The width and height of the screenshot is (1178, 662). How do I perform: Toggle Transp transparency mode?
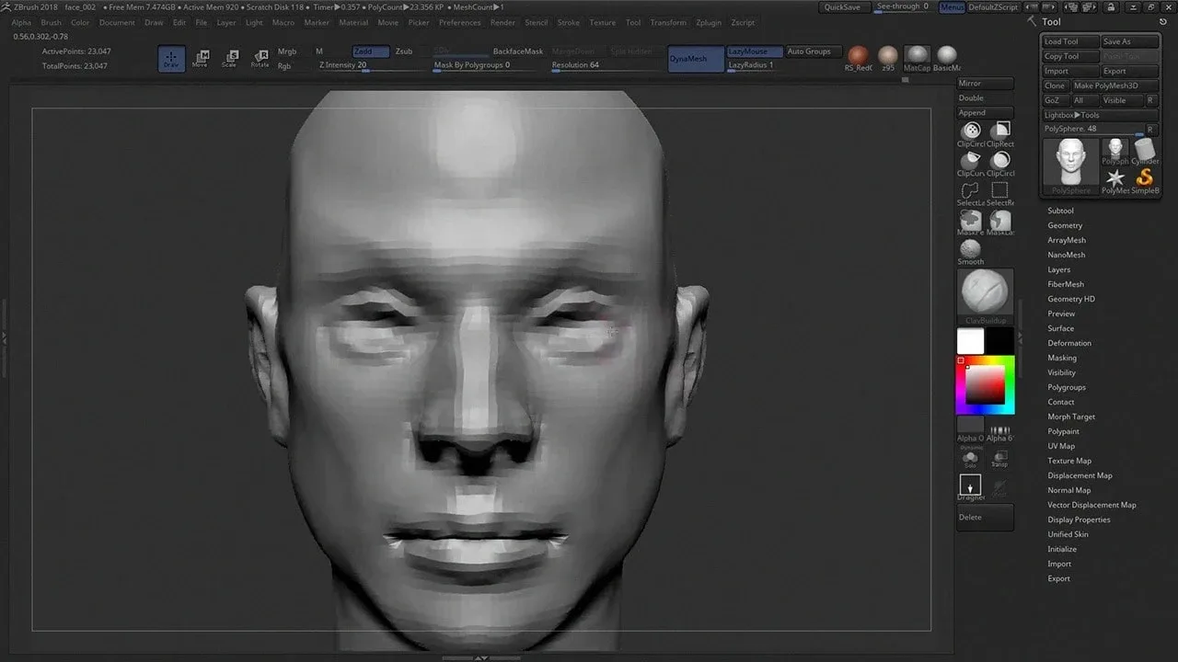click(x=999, y=458)
